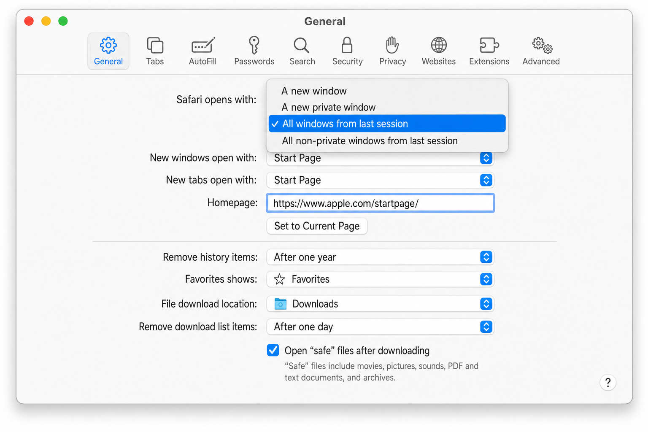Toggle 'Open safe files after downloading' checkbox

273,350
